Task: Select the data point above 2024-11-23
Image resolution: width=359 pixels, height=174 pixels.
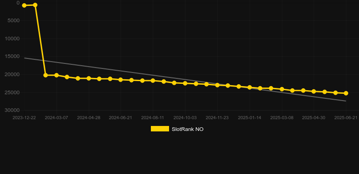Action: [217, 85]
